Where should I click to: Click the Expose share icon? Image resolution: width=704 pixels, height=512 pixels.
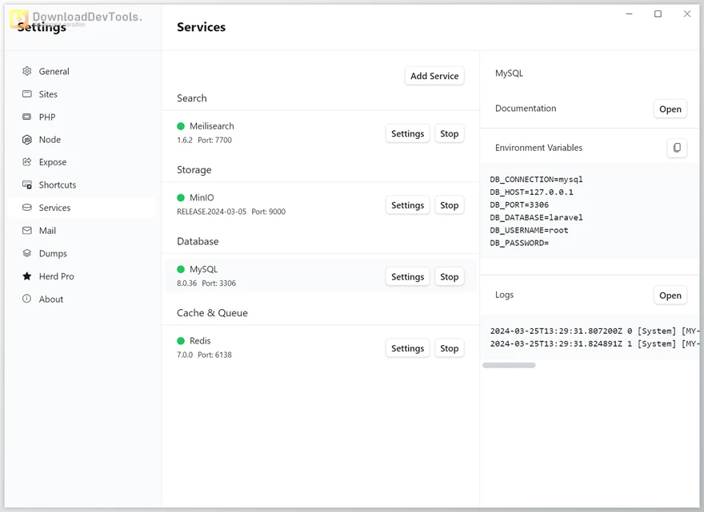point(27,162)
